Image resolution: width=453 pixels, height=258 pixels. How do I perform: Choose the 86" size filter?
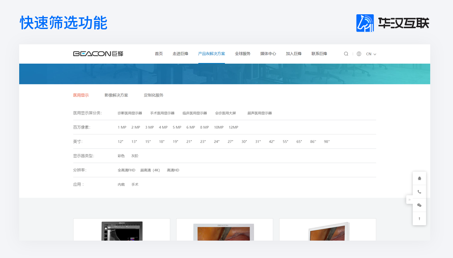point(313,141)
